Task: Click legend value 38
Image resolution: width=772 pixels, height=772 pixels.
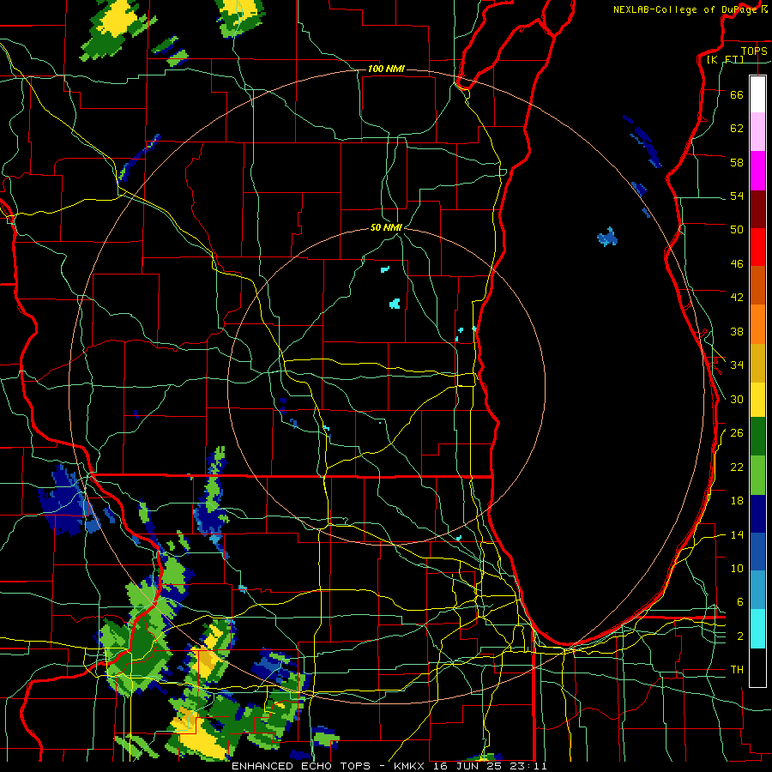Action: tap(737, 331)
